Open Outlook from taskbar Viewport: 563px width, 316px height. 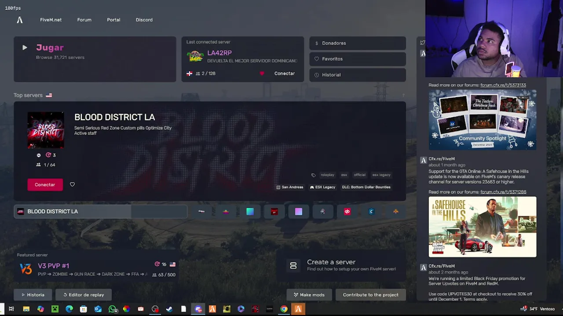click(x=98, y=309)
